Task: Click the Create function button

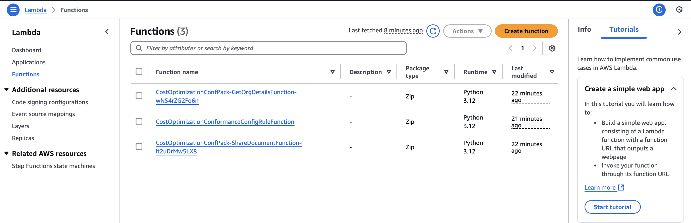Action: coord(526,31)
